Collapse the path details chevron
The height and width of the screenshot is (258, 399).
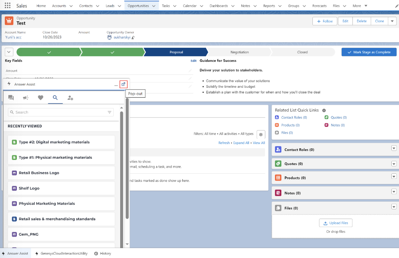click(9, 52)
